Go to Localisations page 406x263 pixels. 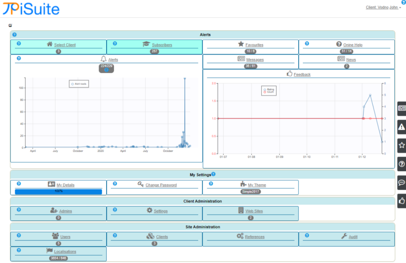click(x=65, y=252)
